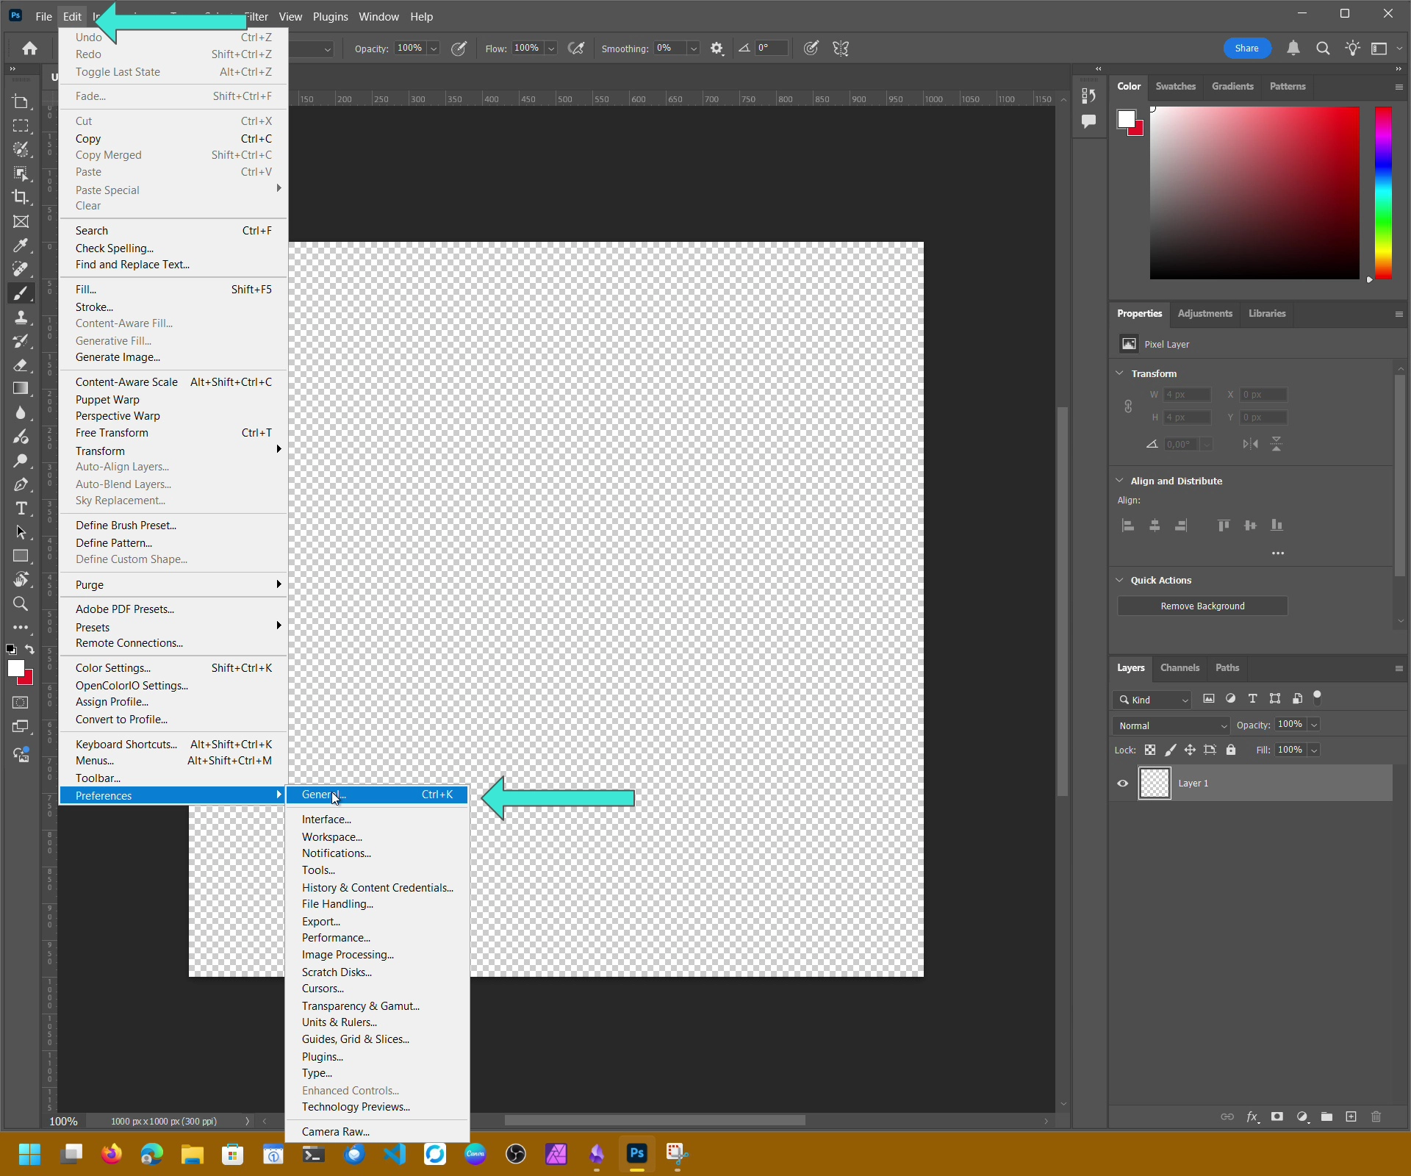Image resolution: width=1411 pixels, height=1176 pixels.
Task: Select the Path Selection tool
Action: coord(21,532)
